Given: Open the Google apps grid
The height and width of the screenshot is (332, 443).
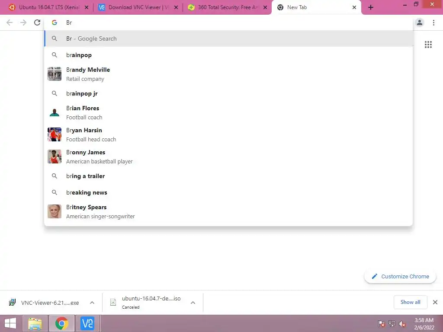Looking at the screenshot, I should coord(428,45).
